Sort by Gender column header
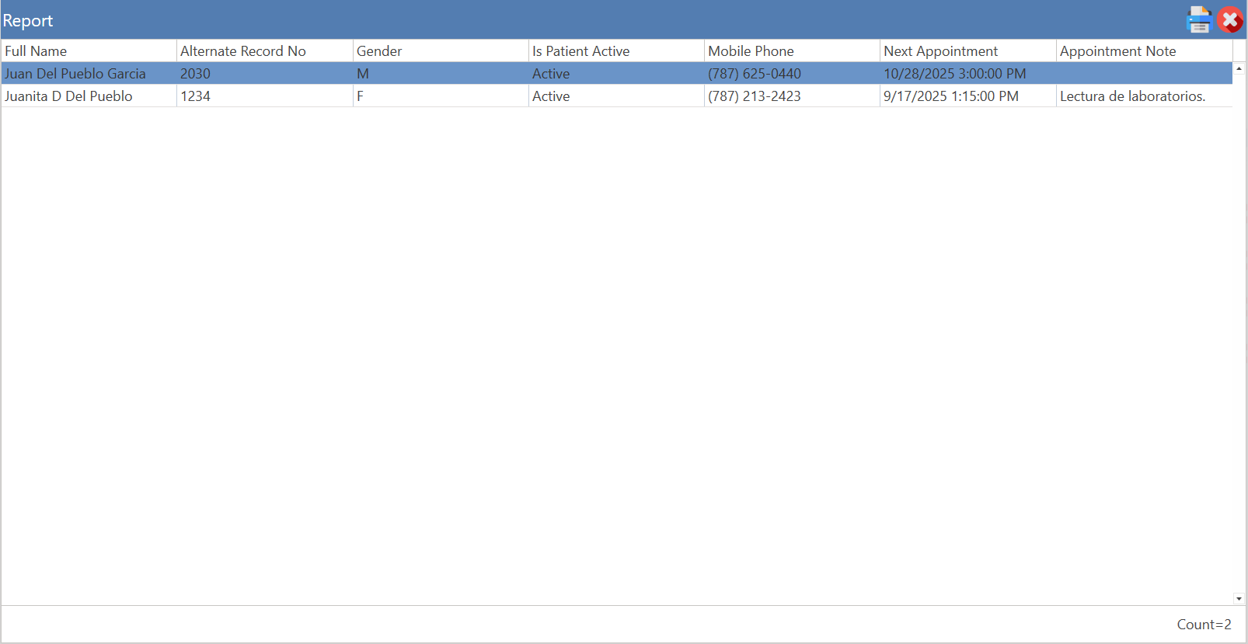This screenshot has width=1248, height=644. pyautogui.click(x=441, y=50)
